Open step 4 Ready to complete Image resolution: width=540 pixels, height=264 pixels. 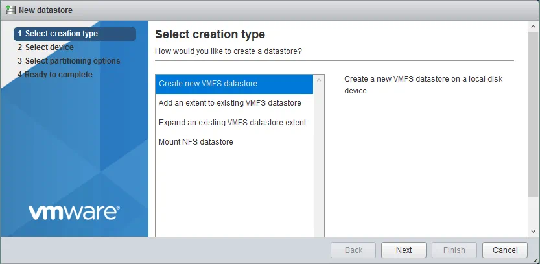(54, 75)
